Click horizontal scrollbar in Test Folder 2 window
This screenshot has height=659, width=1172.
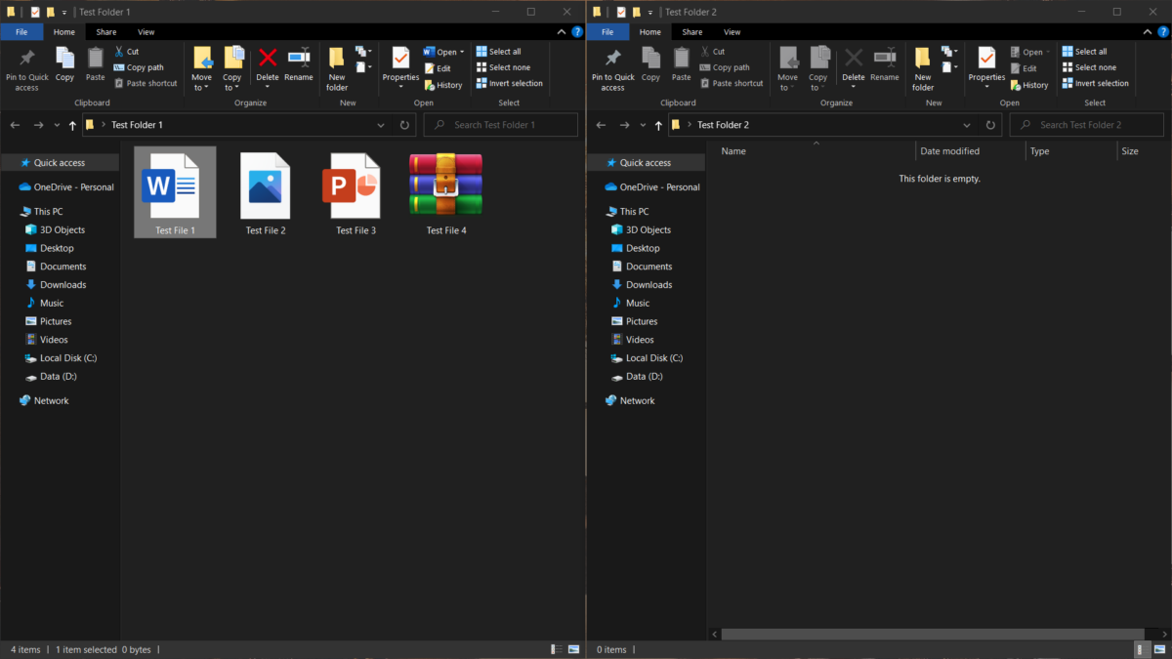(933, 634)
